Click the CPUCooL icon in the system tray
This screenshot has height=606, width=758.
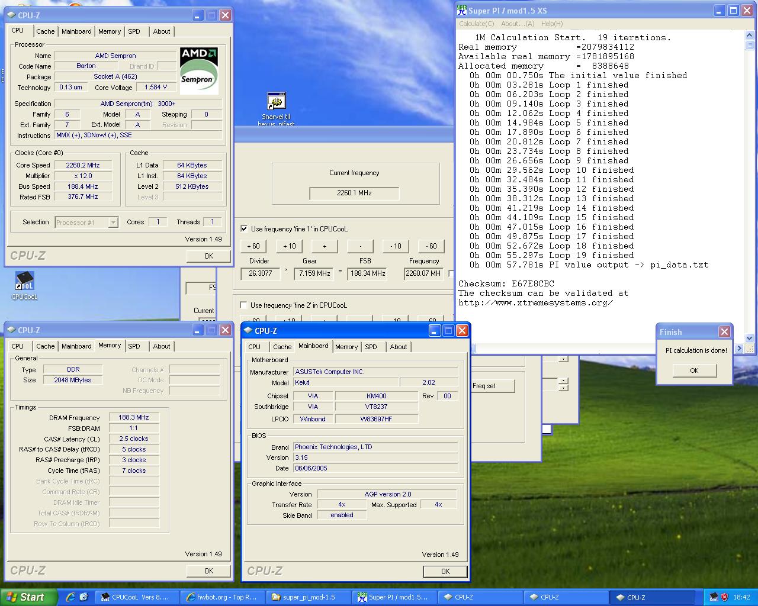714,597
